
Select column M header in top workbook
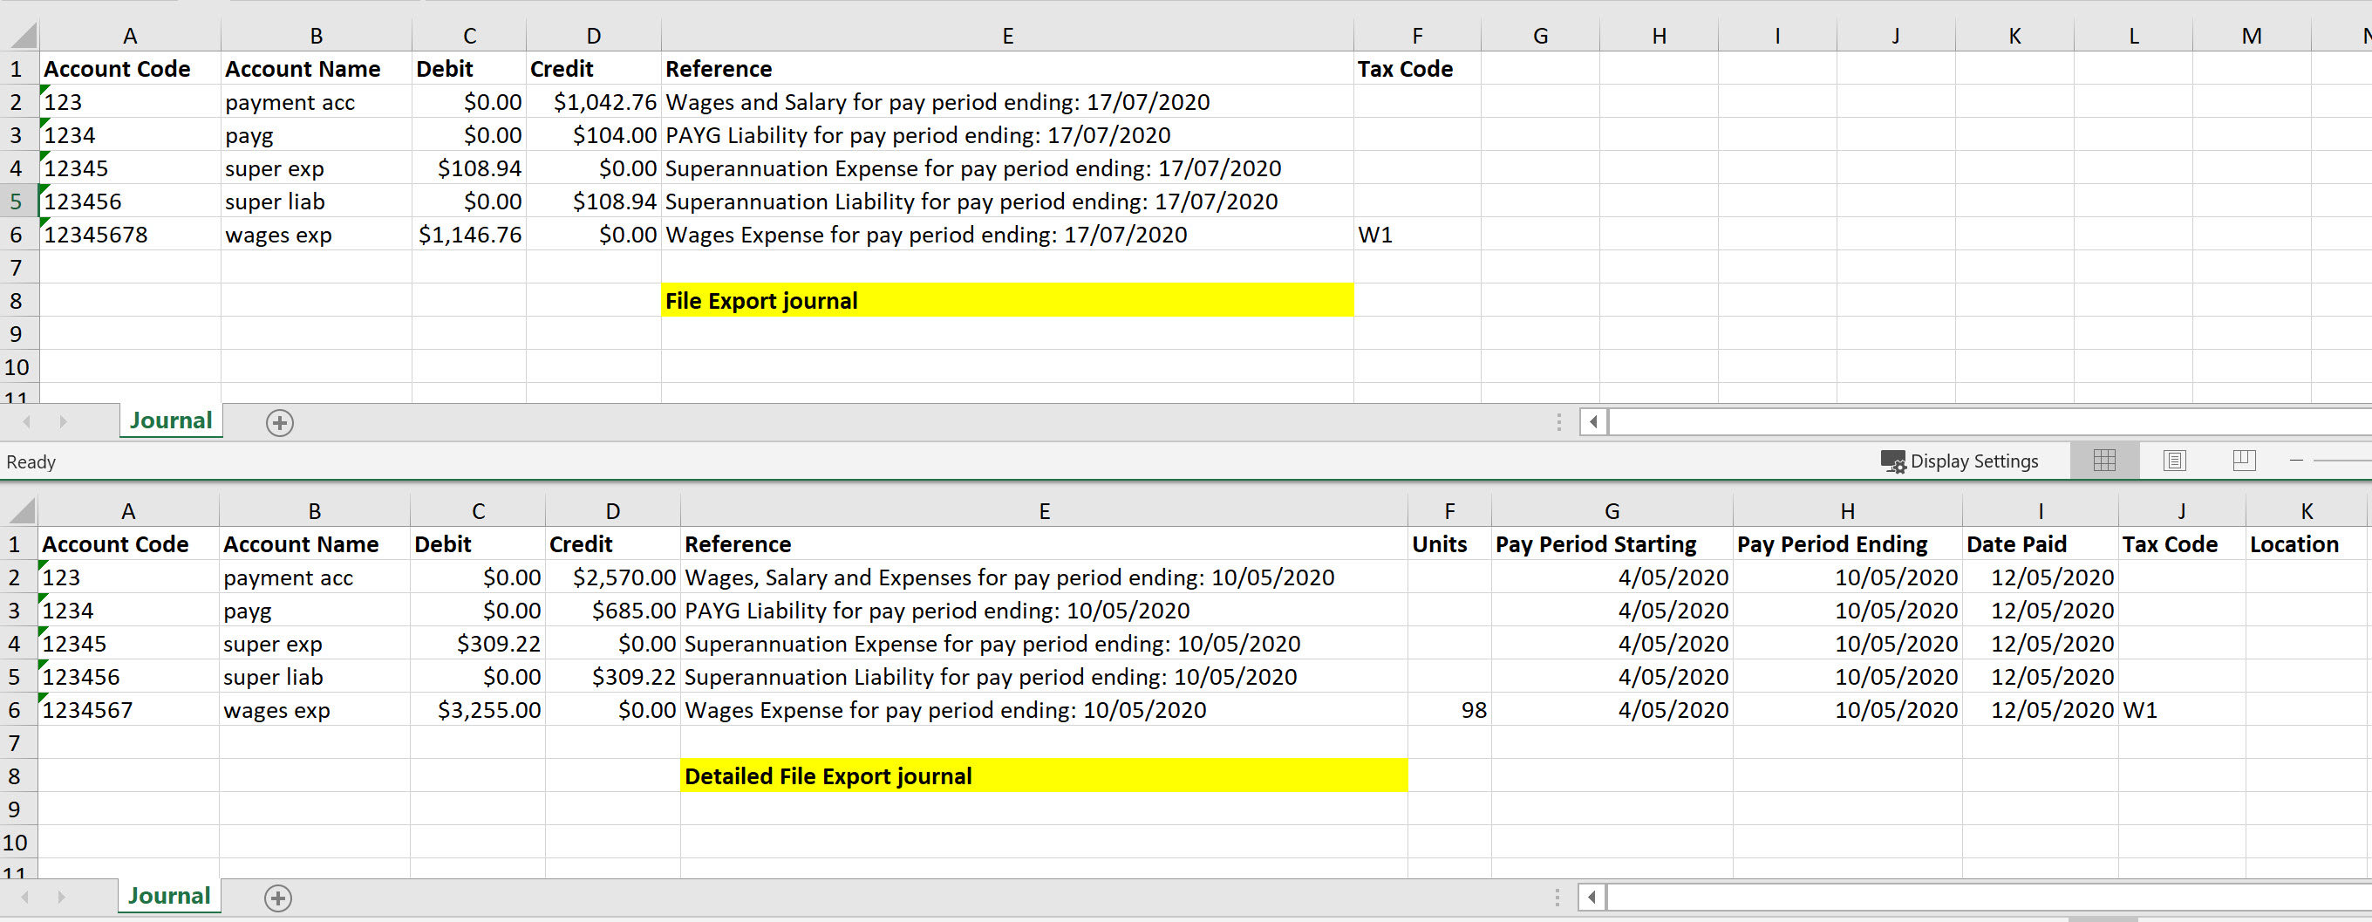pos(2252,36)
